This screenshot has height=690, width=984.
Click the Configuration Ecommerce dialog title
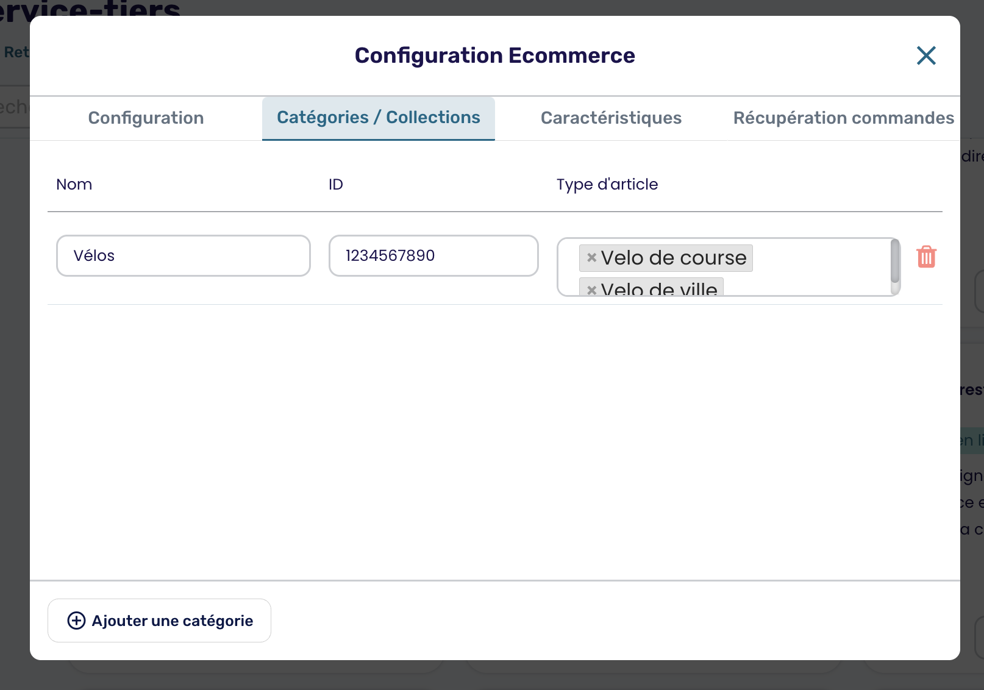tap(494, 55)
